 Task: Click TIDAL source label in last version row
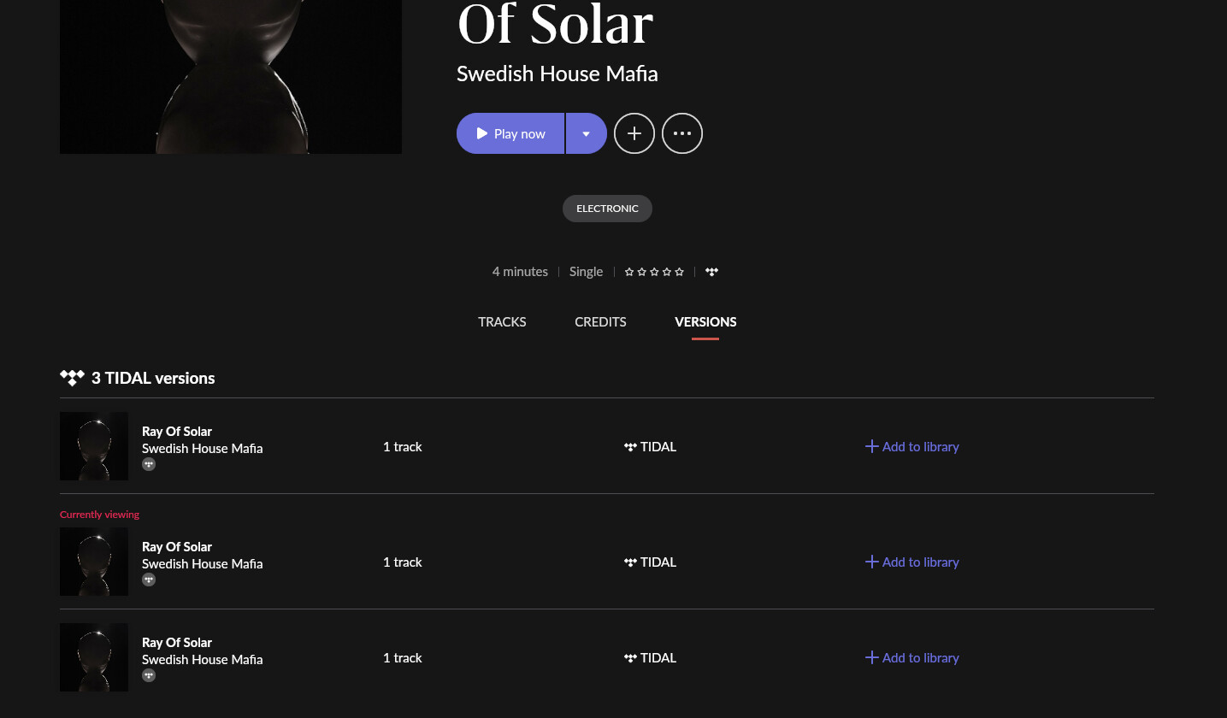click(651, 657)
